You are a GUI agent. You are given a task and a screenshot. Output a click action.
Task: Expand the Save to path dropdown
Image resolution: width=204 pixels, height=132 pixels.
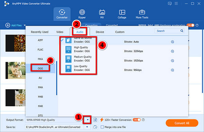click(x=87, y=127)
